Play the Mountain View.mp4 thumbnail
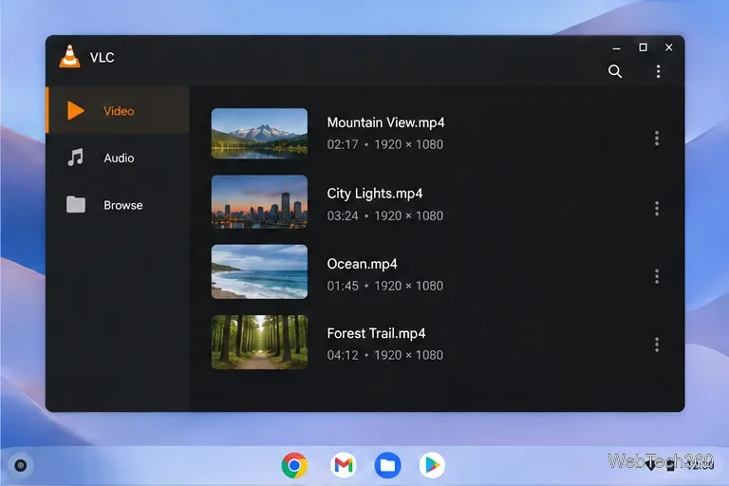Screen dimensions: 729x486 click(259, 134)
